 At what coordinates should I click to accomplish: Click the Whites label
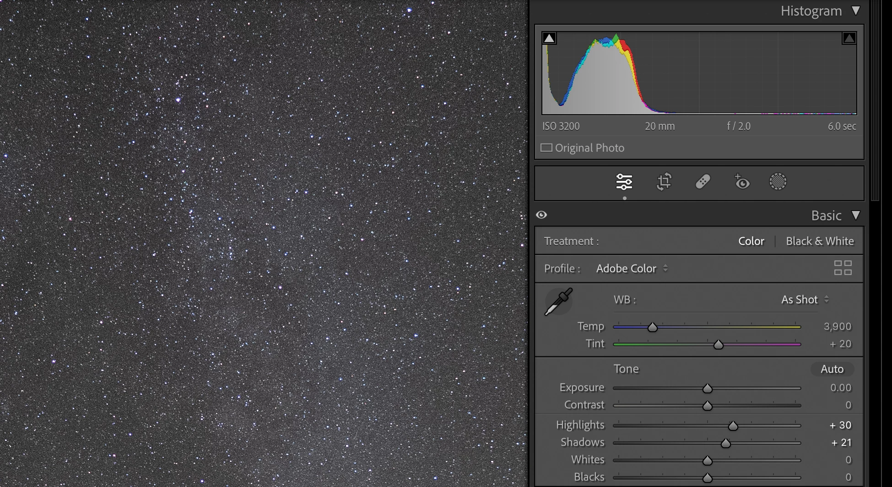(588, 460)
